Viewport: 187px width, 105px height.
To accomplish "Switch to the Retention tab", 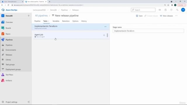I will (66, 21).
